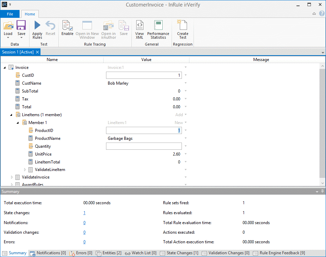The width and height of the screenshot is (326, 257).
Task: Expand the ValidateLineItem node
Action: pos(25,170)
